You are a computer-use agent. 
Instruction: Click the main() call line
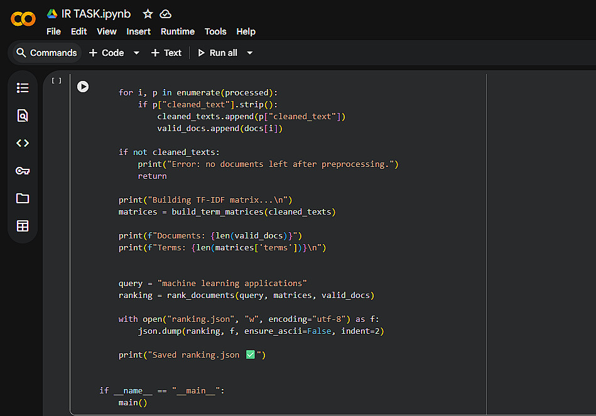point(133,403)
